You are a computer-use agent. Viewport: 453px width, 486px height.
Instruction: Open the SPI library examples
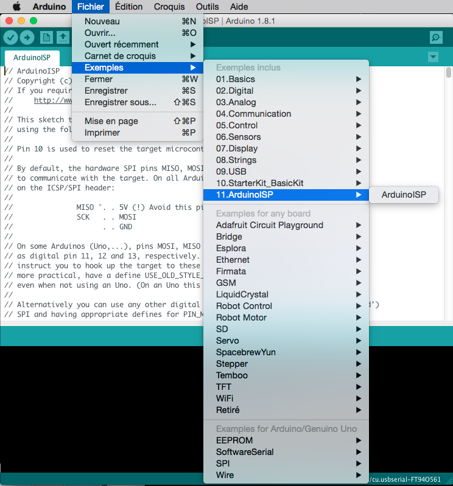point(286,463)
